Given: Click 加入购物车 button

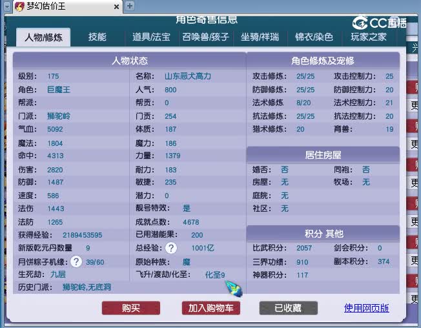Looking at the screenshot, I should pyautogui.click(x=211, y=308).
